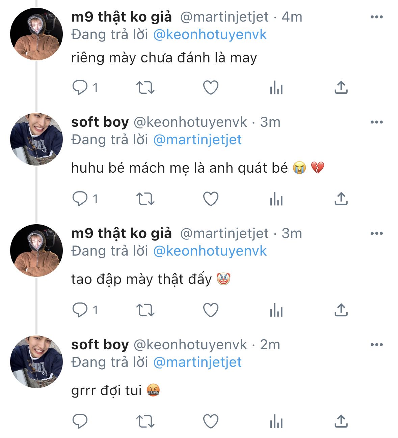Open more options on "huhu bé" tweet
This screenshot has width=398, height=438.
pos(376,122)
